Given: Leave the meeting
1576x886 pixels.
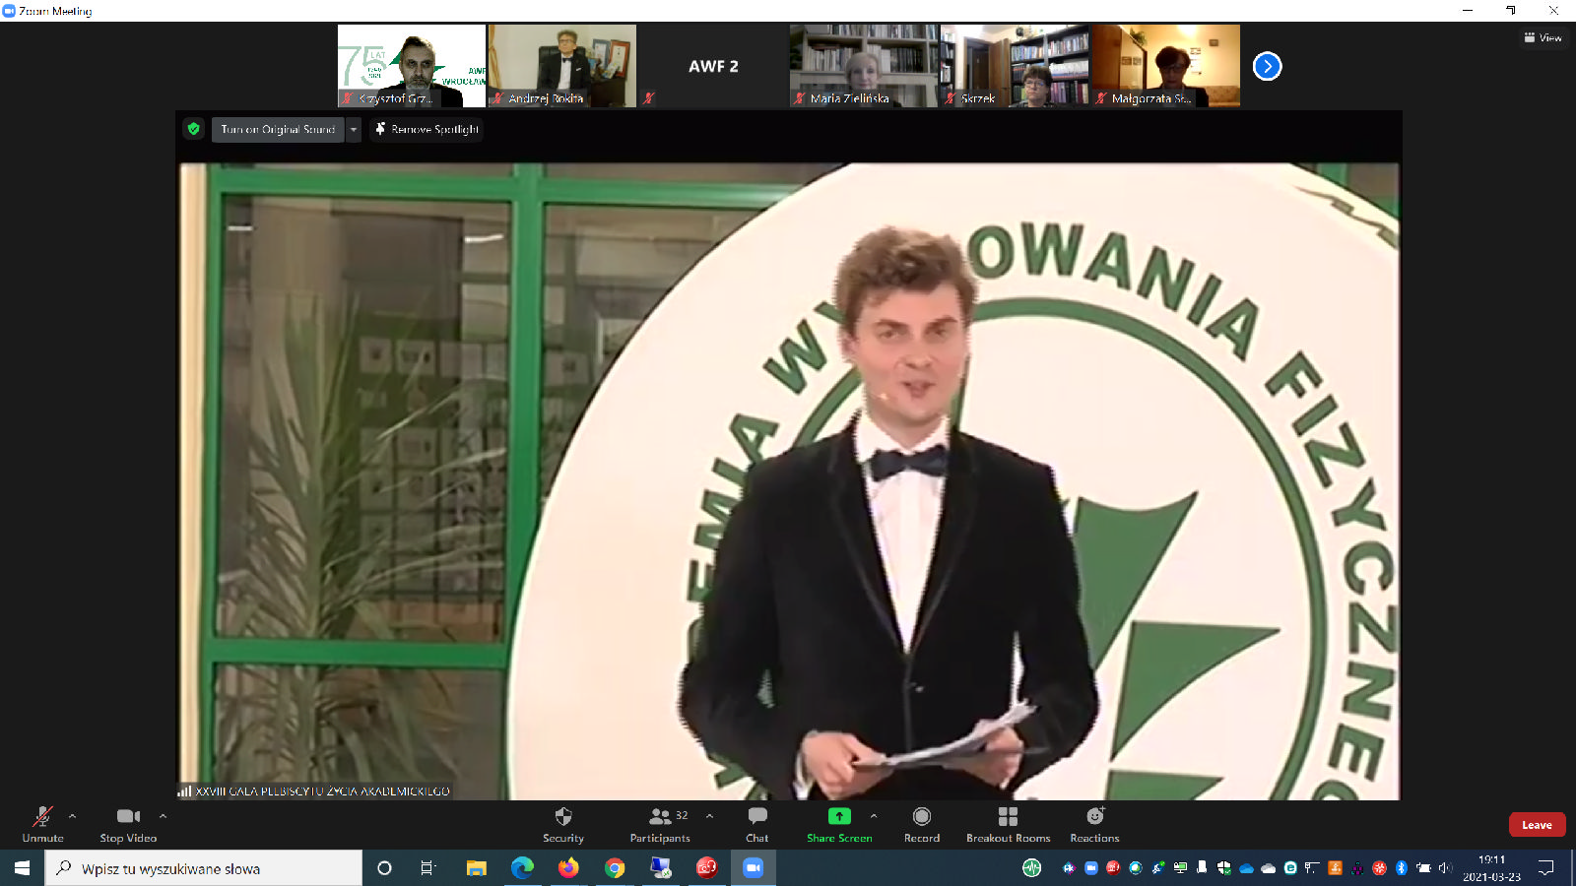Looking at the screenshot, I should pos(1537,825).
